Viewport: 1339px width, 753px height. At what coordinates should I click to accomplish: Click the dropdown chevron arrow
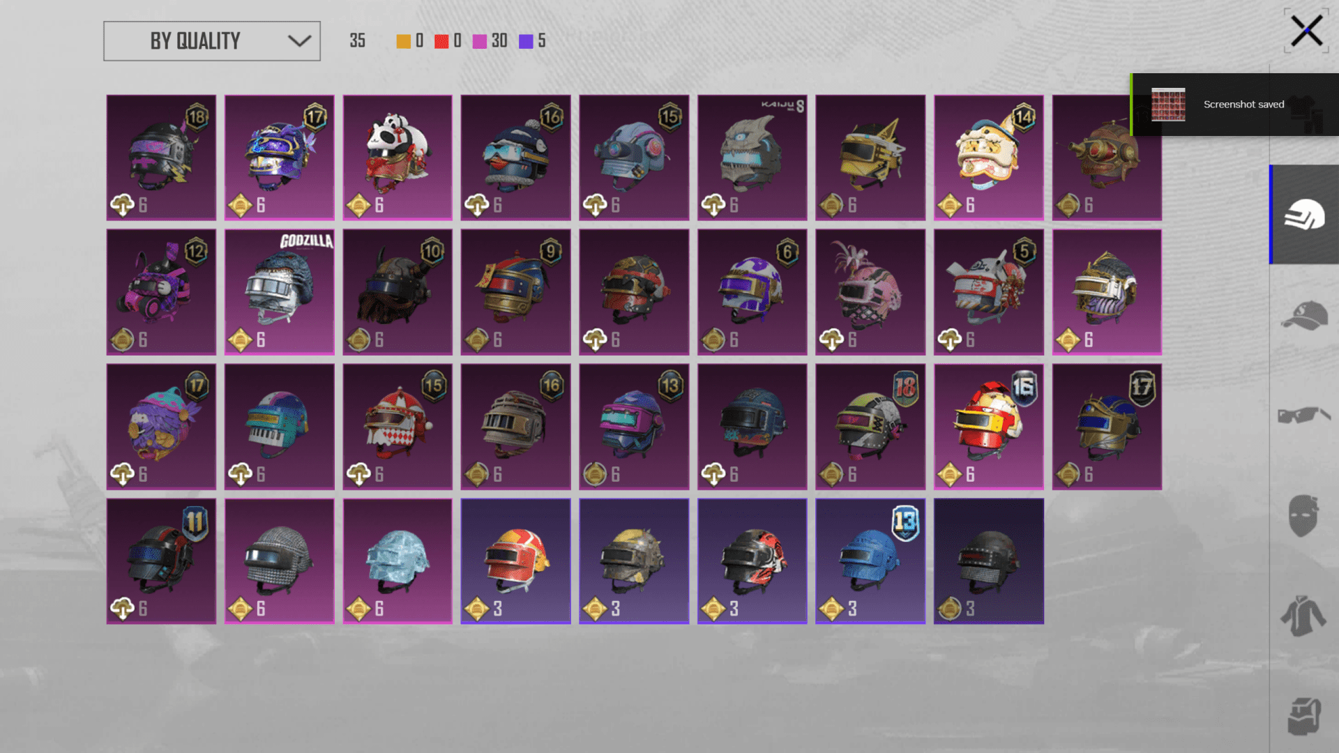(x=299, y=41)
